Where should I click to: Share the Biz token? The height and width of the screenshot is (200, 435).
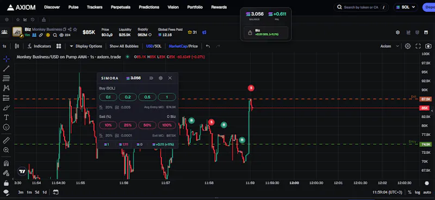coord(70,29)
